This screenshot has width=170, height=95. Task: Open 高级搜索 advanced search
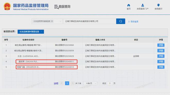coord(133,22)
